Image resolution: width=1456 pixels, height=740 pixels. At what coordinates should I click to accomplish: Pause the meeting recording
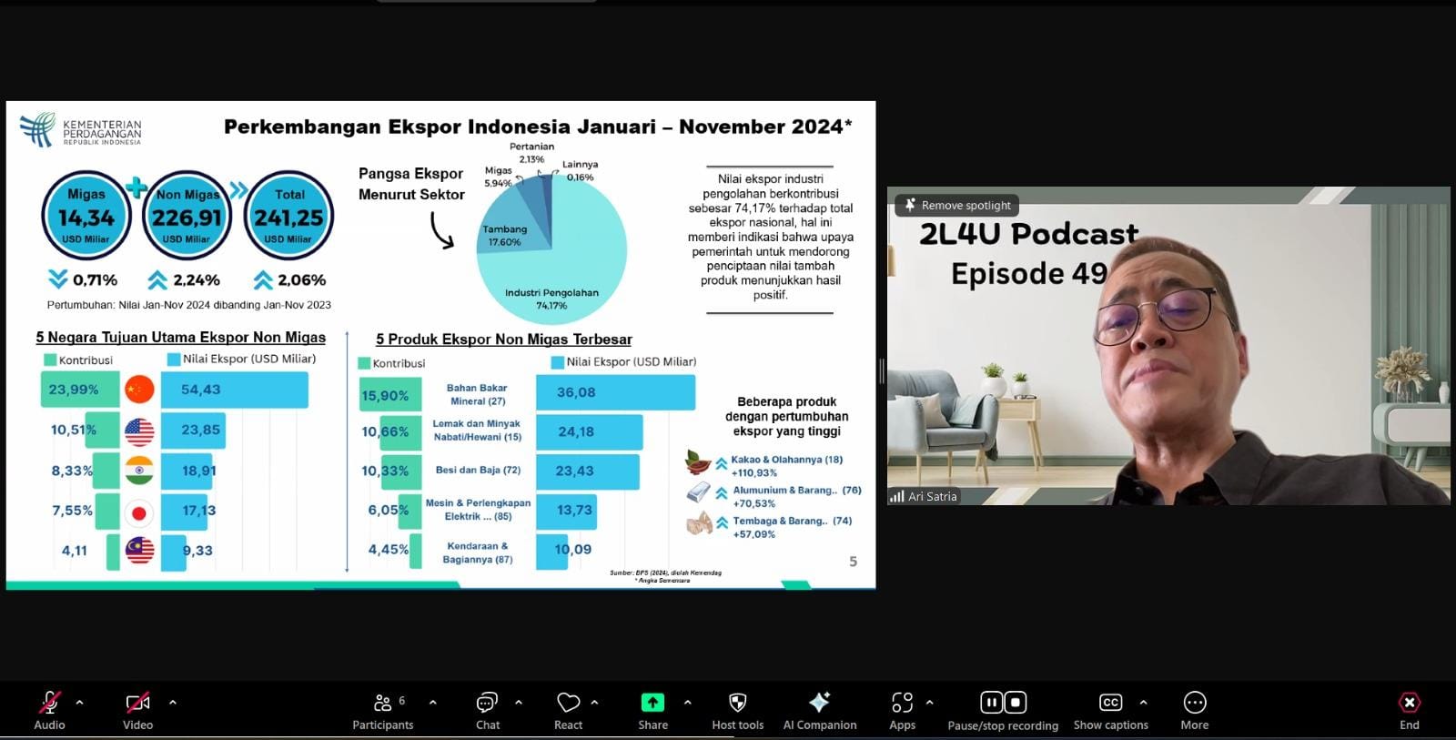click(991, 703)
